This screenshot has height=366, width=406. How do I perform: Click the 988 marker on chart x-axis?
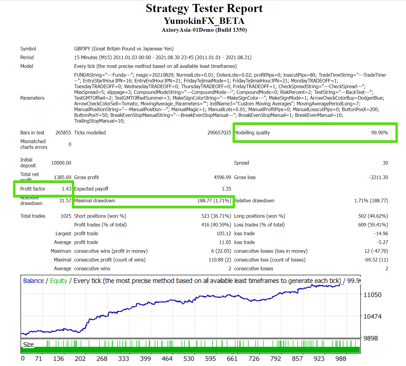[341, 358]
